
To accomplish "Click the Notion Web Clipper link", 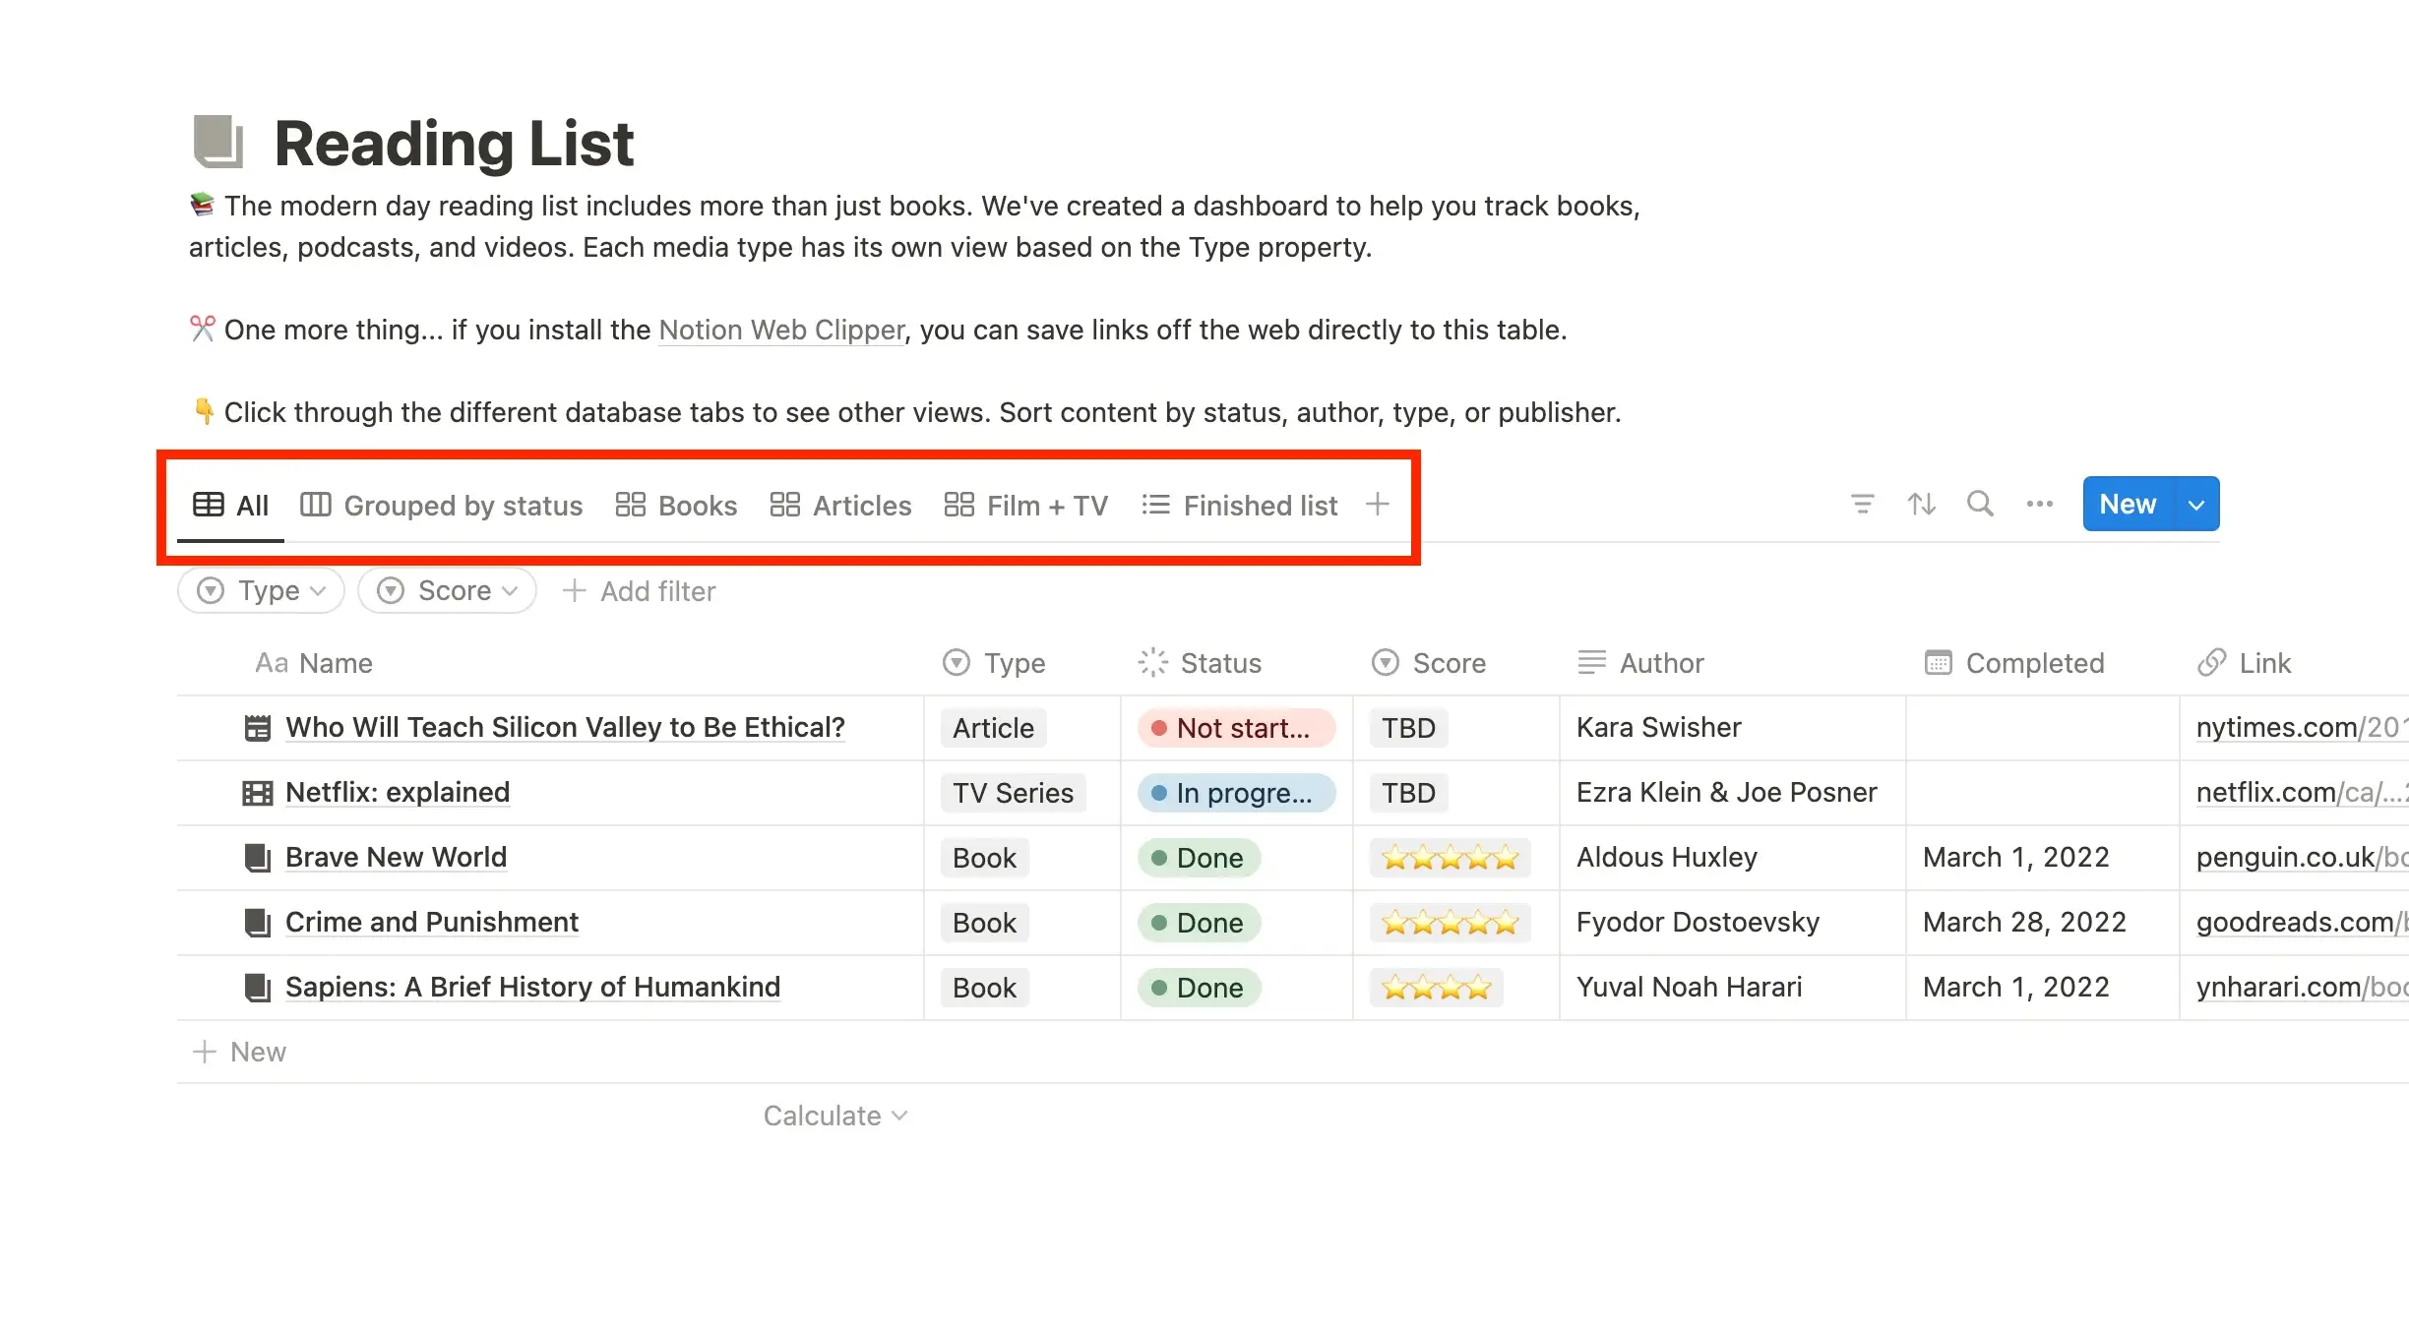I will pyautogui.click(x=780, y=329).
